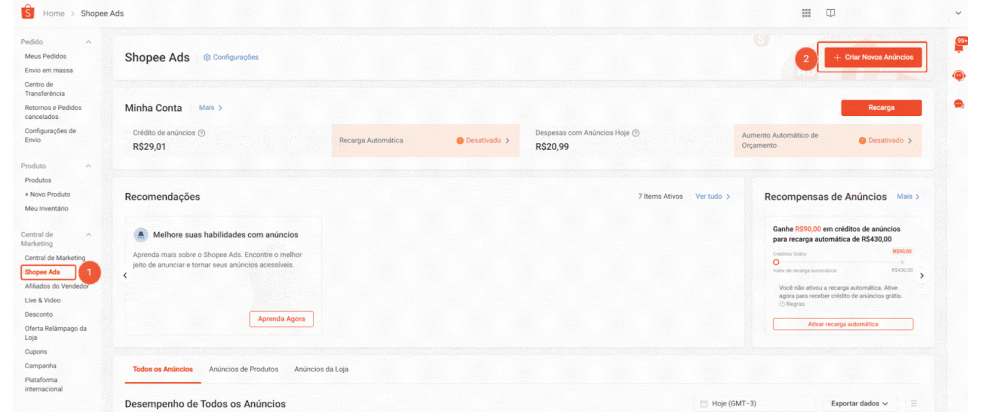Open the apps grid icon
Screen dimensions: 981x412
coord(806,13)
